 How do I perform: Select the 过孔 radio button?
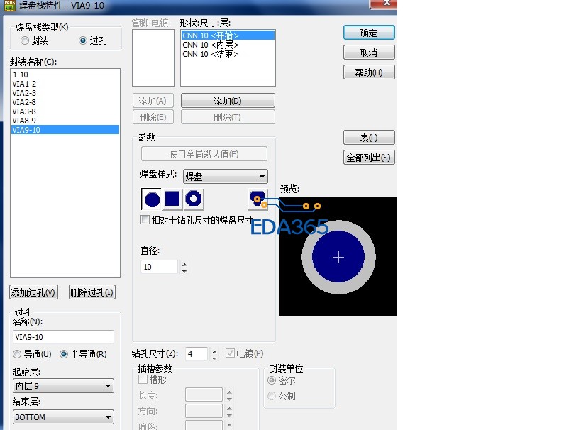tap(83, 40)
